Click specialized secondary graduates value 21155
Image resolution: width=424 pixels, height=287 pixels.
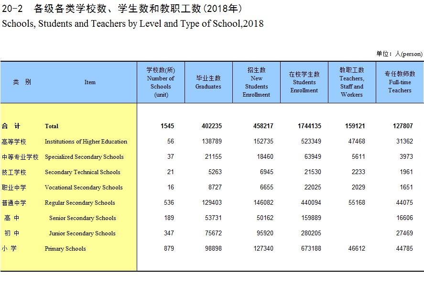click(213, 156)
